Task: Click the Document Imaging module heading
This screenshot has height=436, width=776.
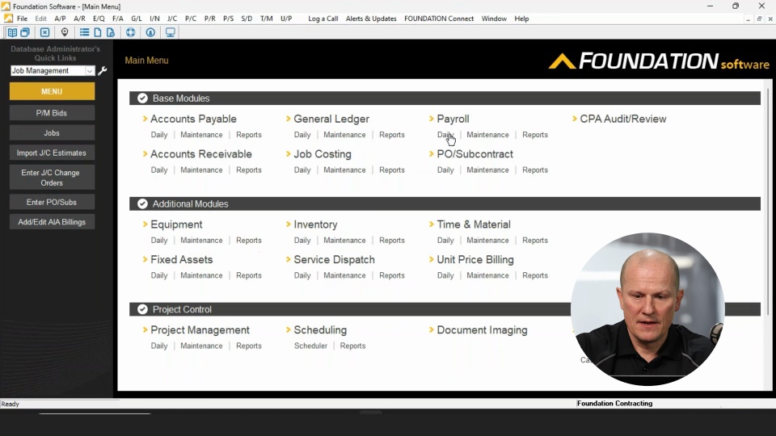Action: point(482,329)
